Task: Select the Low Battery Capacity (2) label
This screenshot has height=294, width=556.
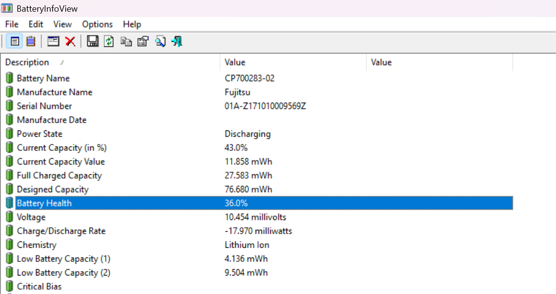Action: pos(63,273)
